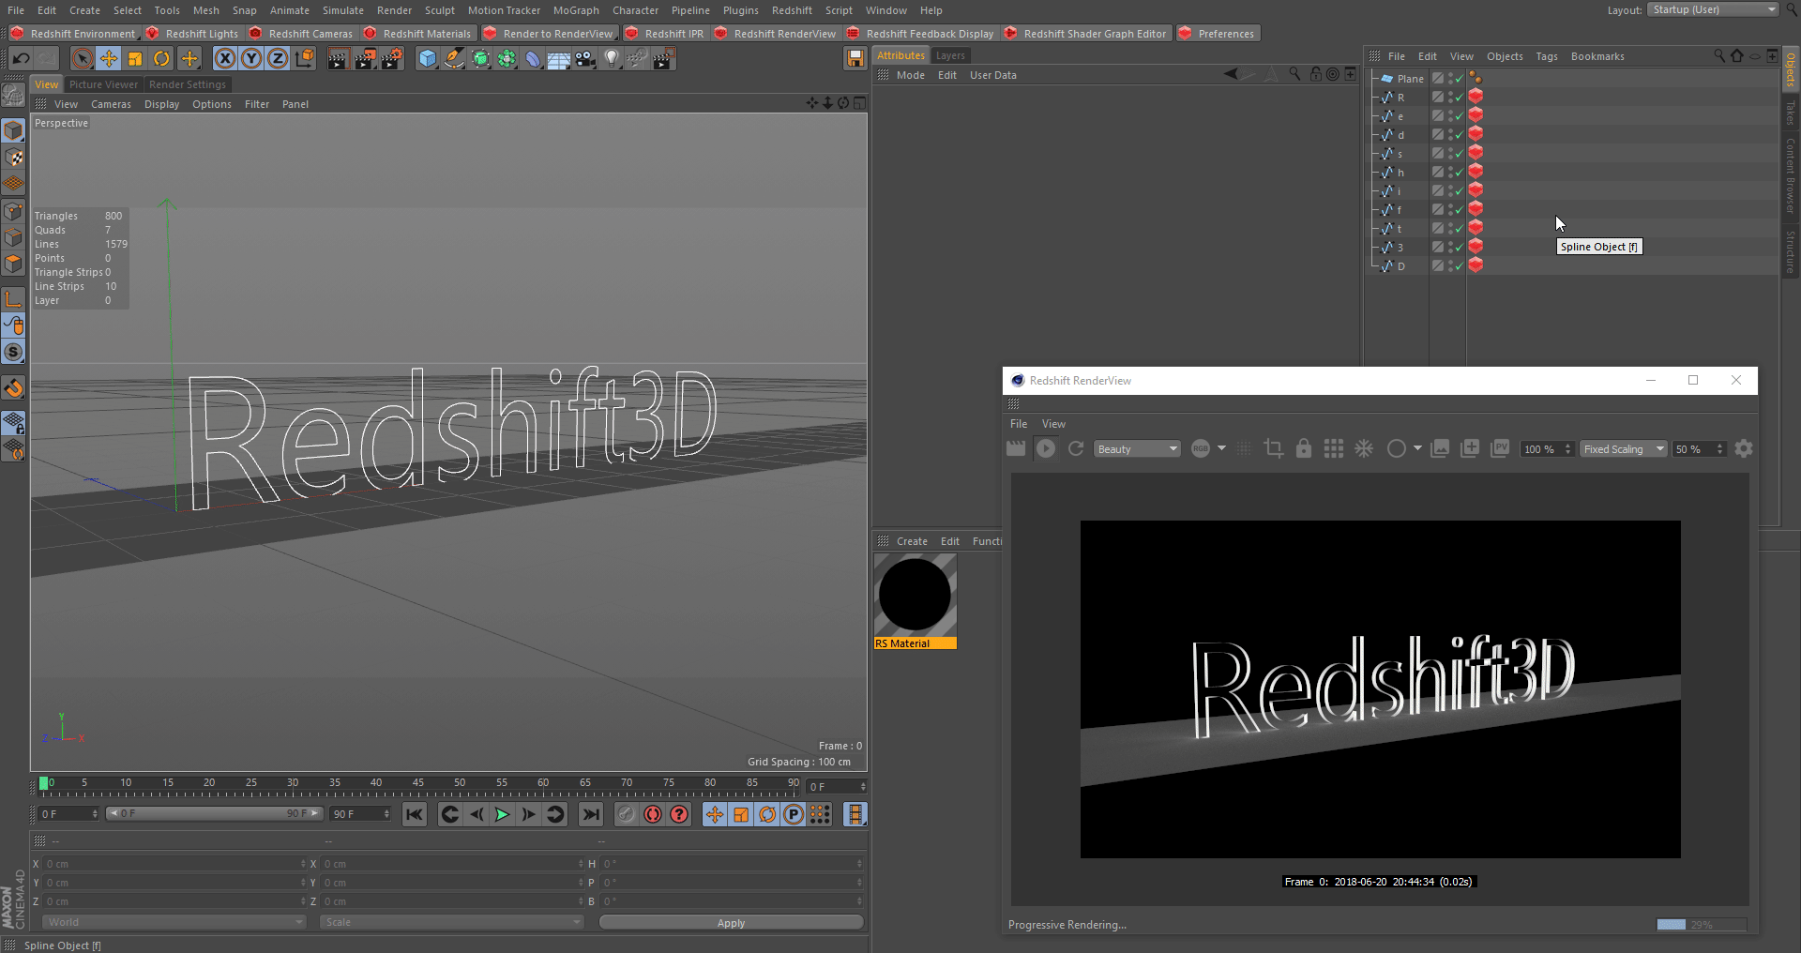The height and width of the screenshot is (953, 1801).
Task: Toggle rotation keyframe recording button
Action: click(x=767, y=815)
